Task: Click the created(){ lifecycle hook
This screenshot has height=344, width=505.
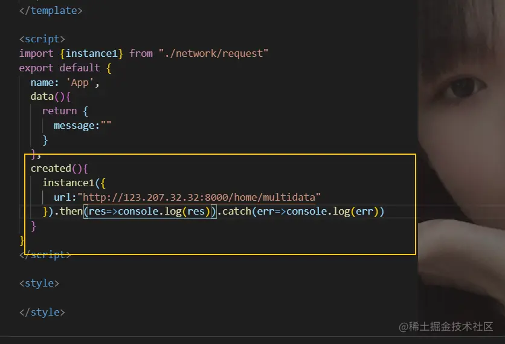Action: pyautogui.click(x=59, y=168)
